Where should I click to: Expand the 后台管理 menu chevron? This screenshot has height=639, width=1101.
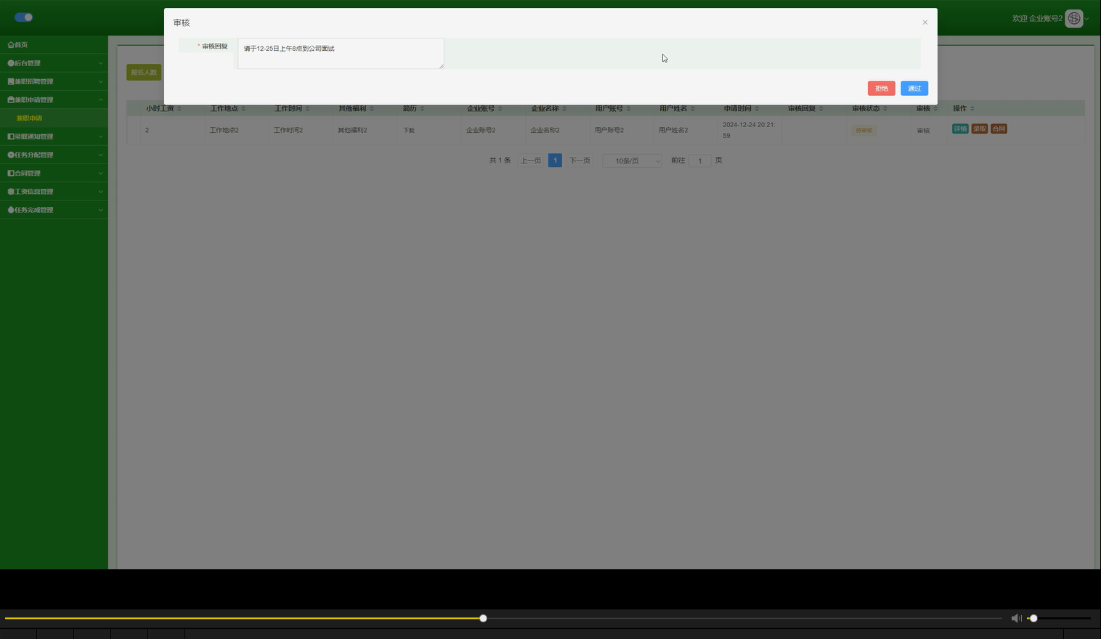[x=101, y=63]
